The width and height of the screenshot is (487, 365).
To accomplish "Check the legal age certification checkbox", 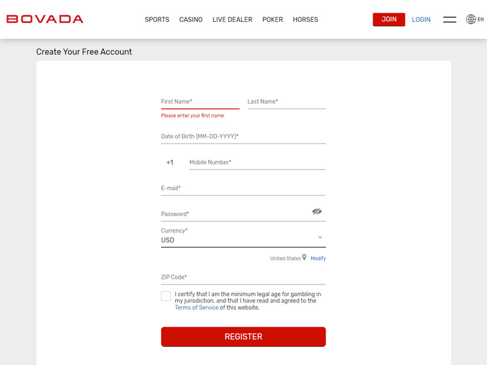I will coord(166,296).
